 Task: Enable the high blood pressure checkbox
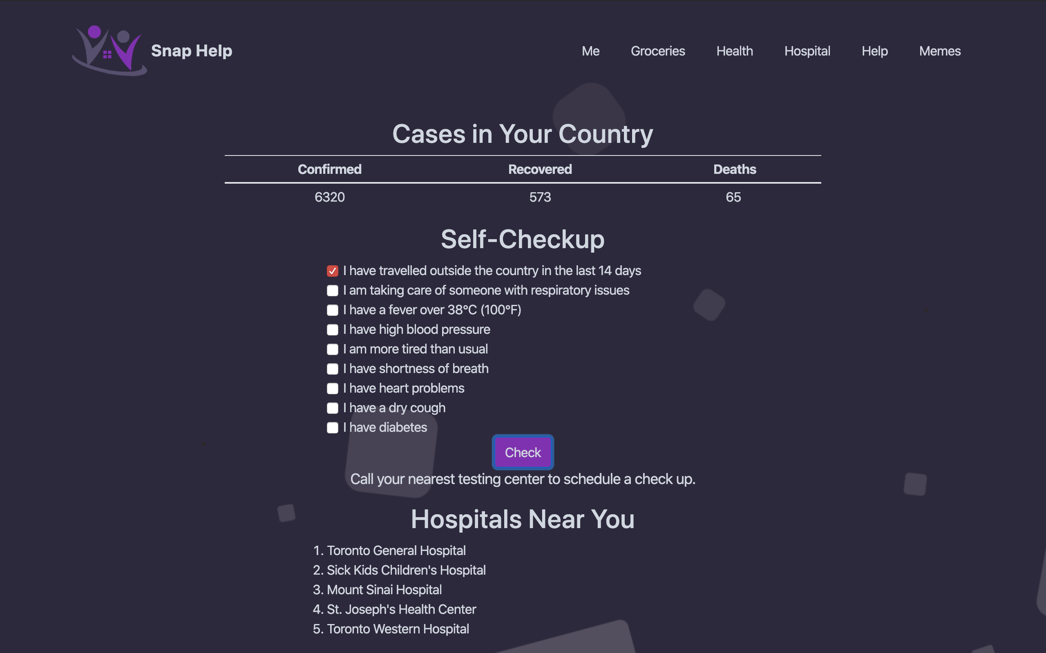[x=332, y=329]
